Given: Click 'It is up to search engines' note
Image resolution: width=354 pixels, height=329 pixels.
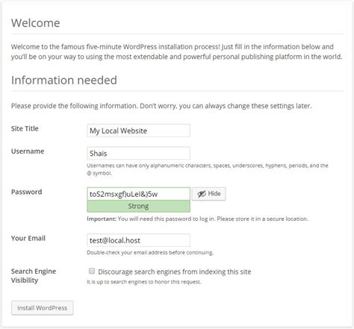Looking at the screenshot, I should 143,282.
